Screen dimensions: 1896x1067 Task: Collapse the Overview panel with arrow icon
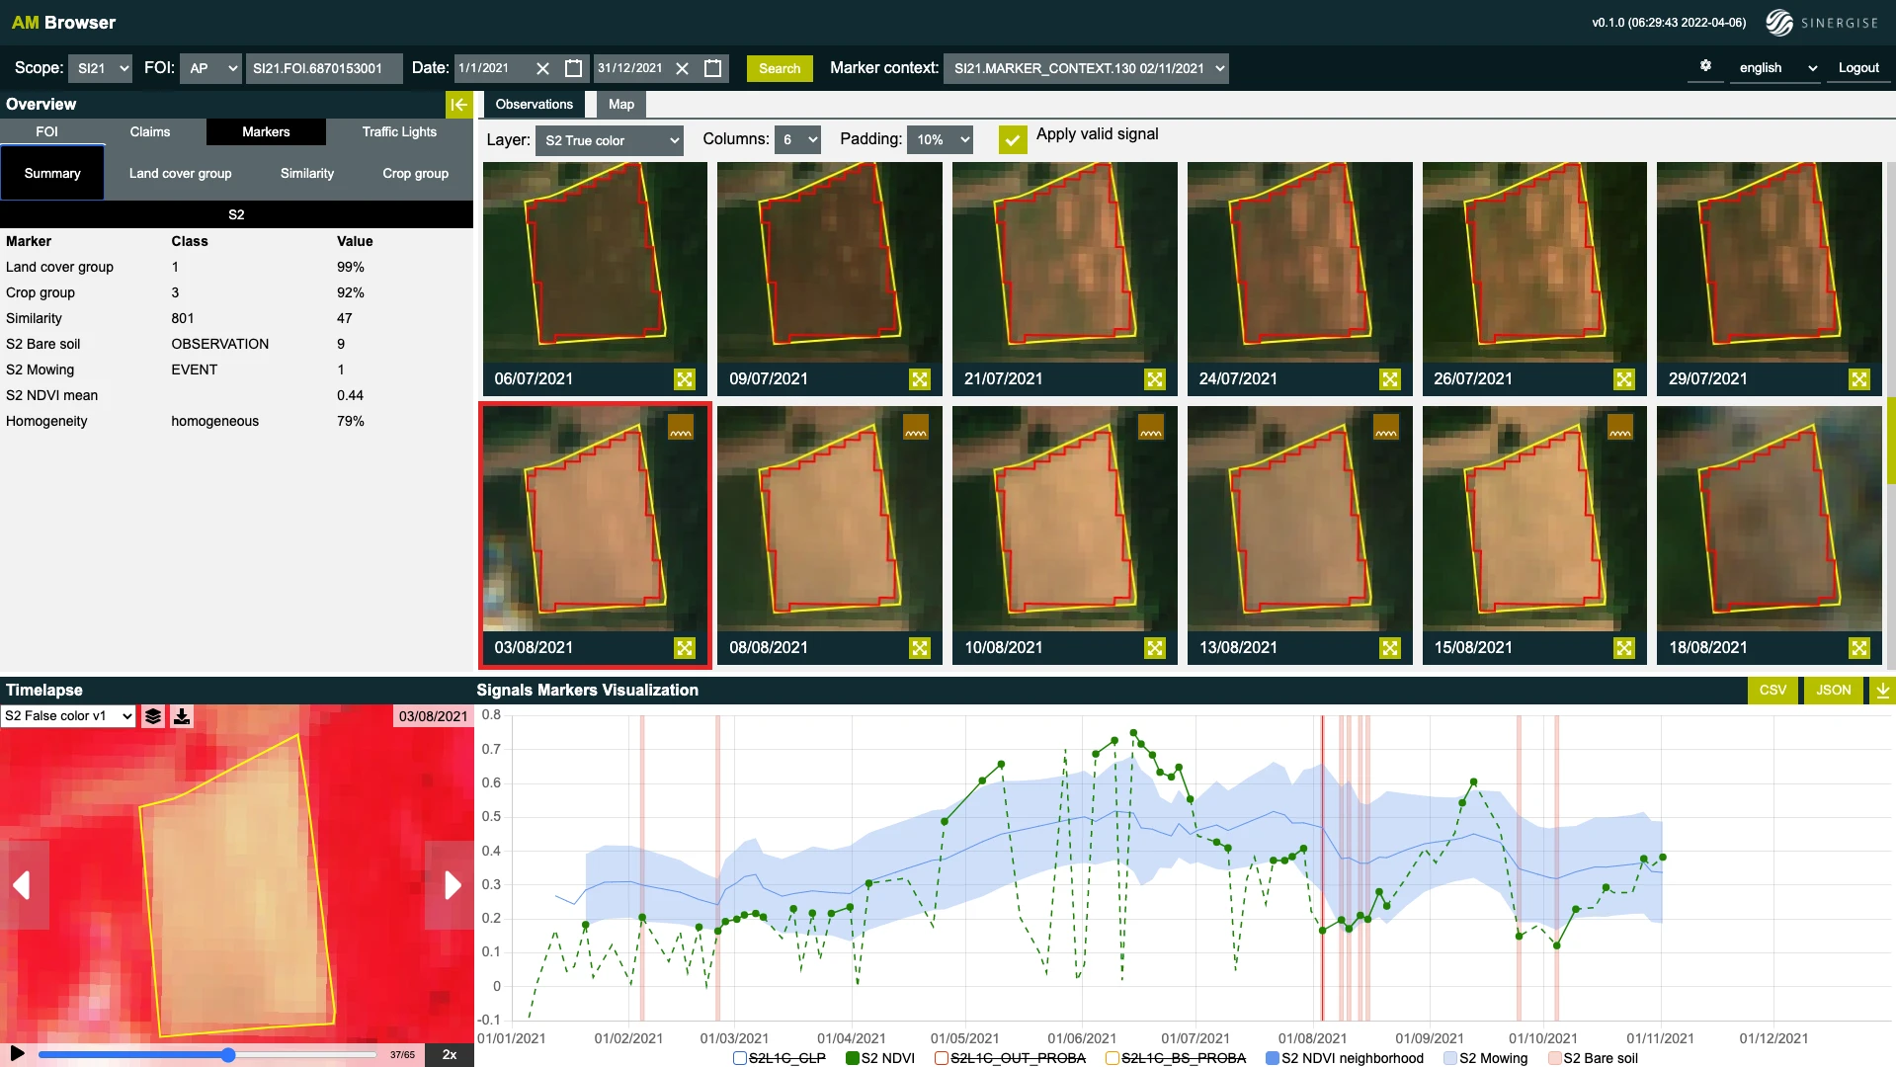[x=458, y=105]
